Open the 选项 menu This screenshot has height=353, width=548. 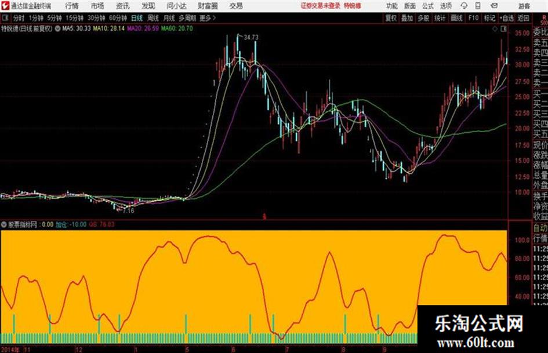tap(446, 6)
